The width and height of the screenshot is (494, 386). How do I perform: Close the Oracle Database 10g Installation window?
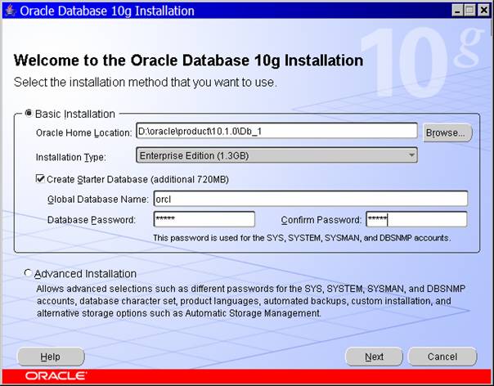coord(483,11)
